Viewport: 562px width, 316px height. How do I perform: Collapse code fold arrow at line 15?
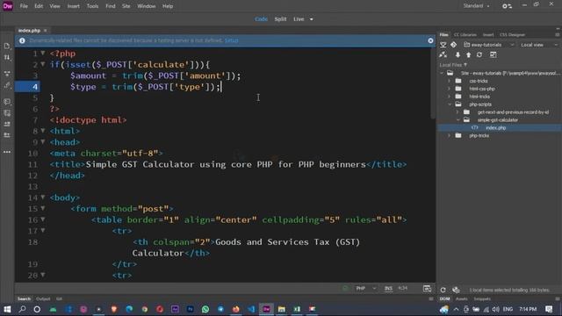tap(43, 208)
